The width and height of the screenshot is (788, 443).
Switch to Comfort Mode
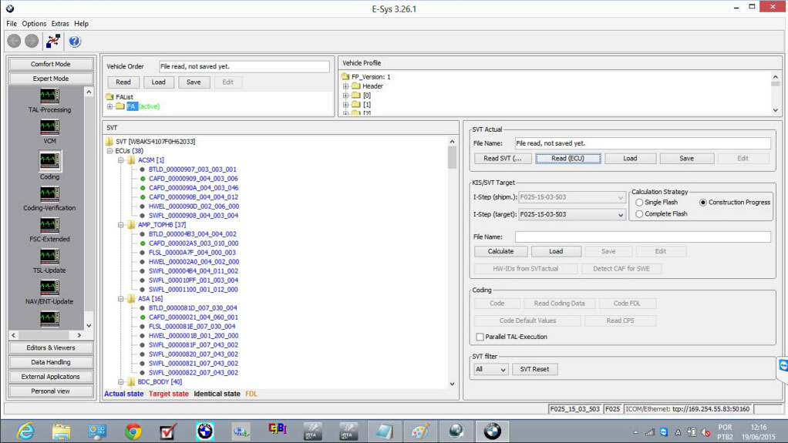point(51,64)
